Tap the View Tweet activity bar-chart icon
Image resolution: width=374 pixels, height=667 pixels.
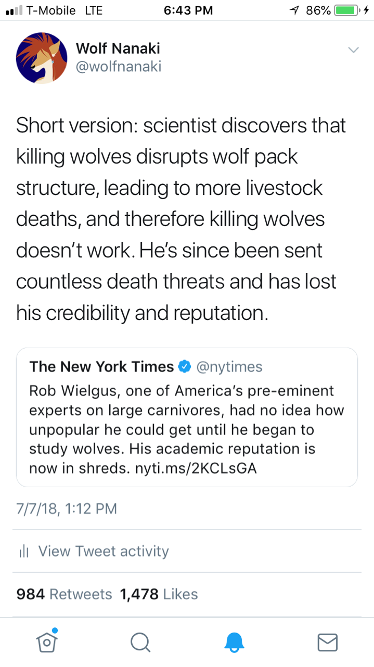pyautogui.click(x=23, y=551)
